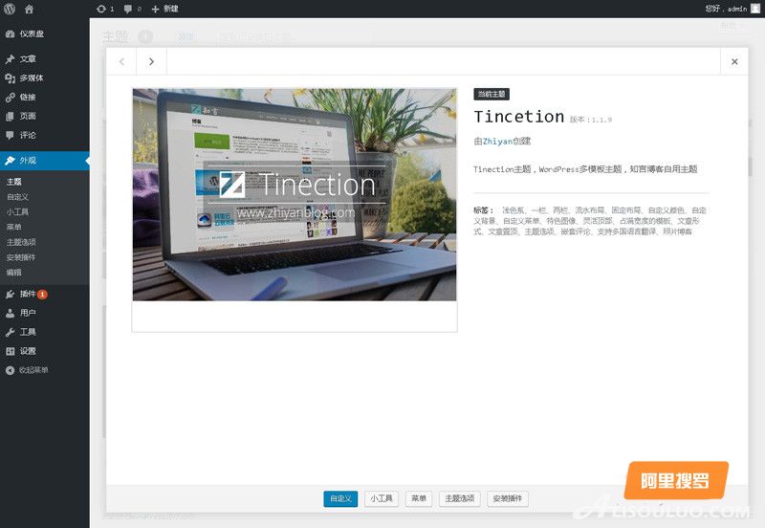Open 菜单 submenu item in sidebar
765x528 pixels.
coord(14,227)
